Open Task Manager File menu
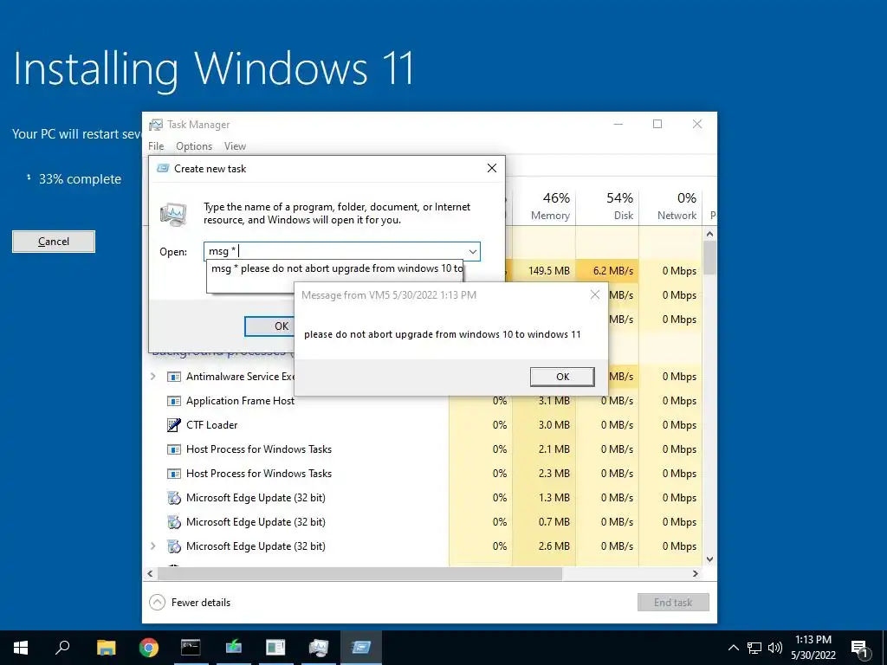This screenshot has width=887, height=665. point(156,145)
